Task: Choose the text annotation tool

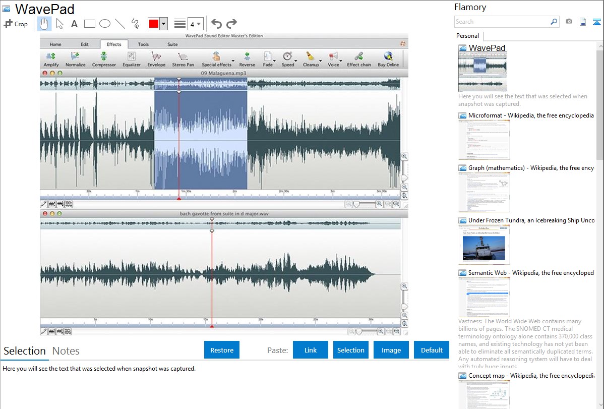Action: tap(74, 24)
